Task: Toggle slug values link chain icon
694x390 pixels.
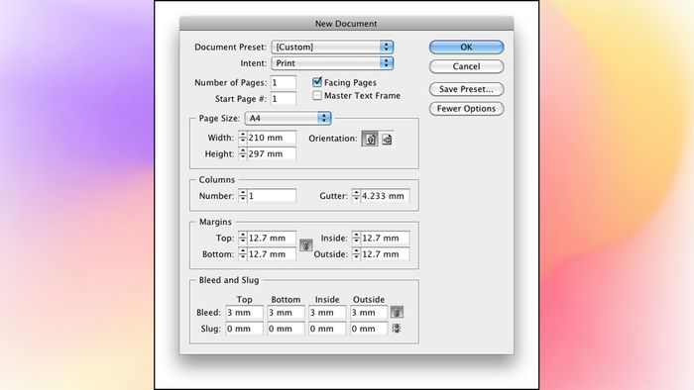Action: click(397, 329)
